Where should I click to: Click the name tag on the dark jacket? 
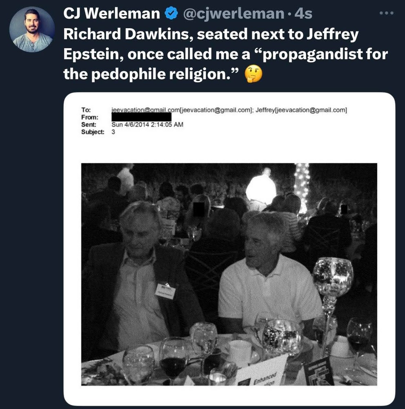click(165, 291)
